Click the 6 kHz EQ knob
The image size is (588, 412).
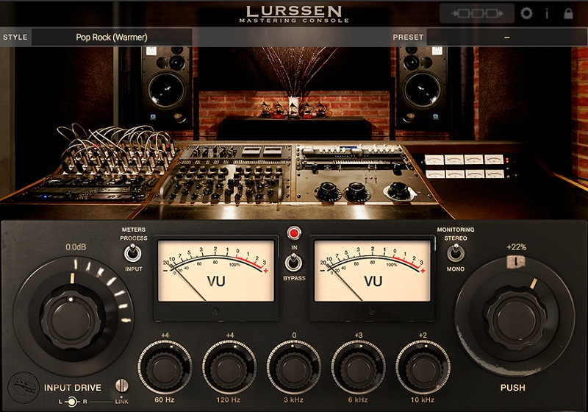tap(358, 368)
